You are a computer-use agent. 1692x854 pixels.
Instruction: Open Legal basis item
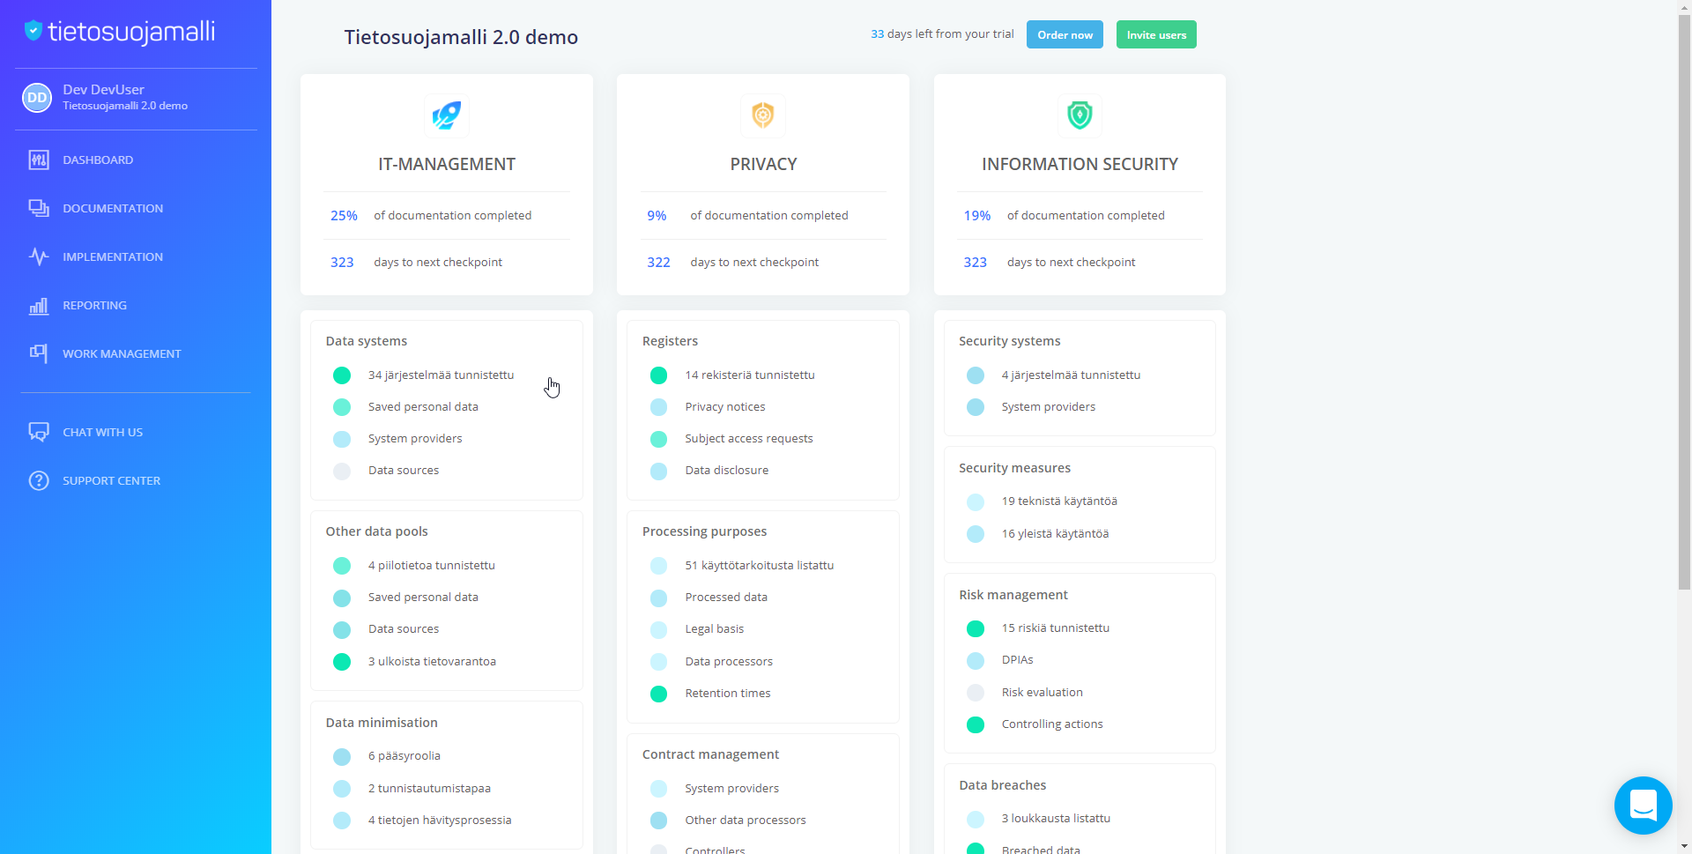pyautogui.click(x=714, y=628)
